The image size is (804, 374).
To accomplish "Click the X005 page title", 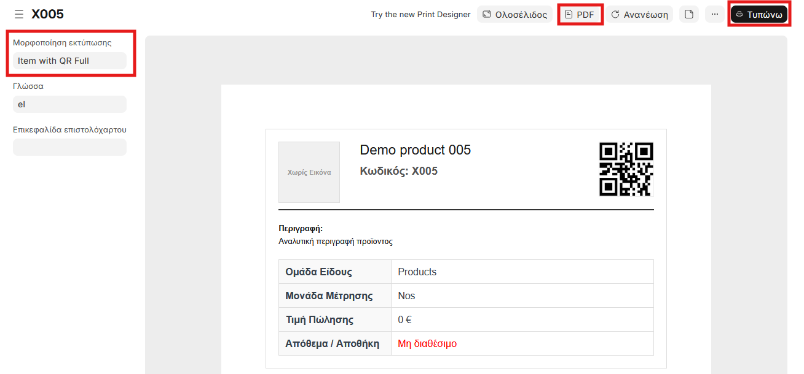I will point(48,14).
